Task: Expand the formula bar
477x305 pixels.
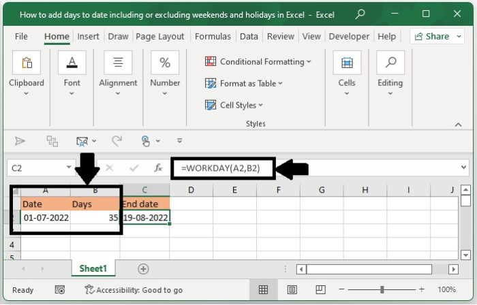Action: [464, 167]
